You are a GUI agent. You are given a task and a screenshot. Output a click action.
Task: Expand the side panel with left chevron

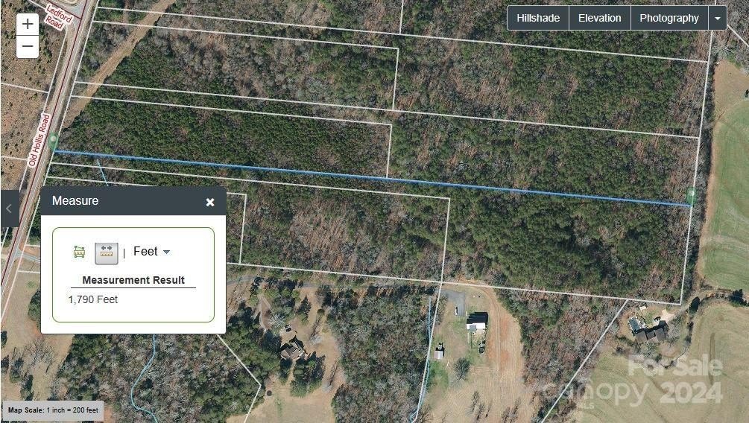[x=10, y=209]
